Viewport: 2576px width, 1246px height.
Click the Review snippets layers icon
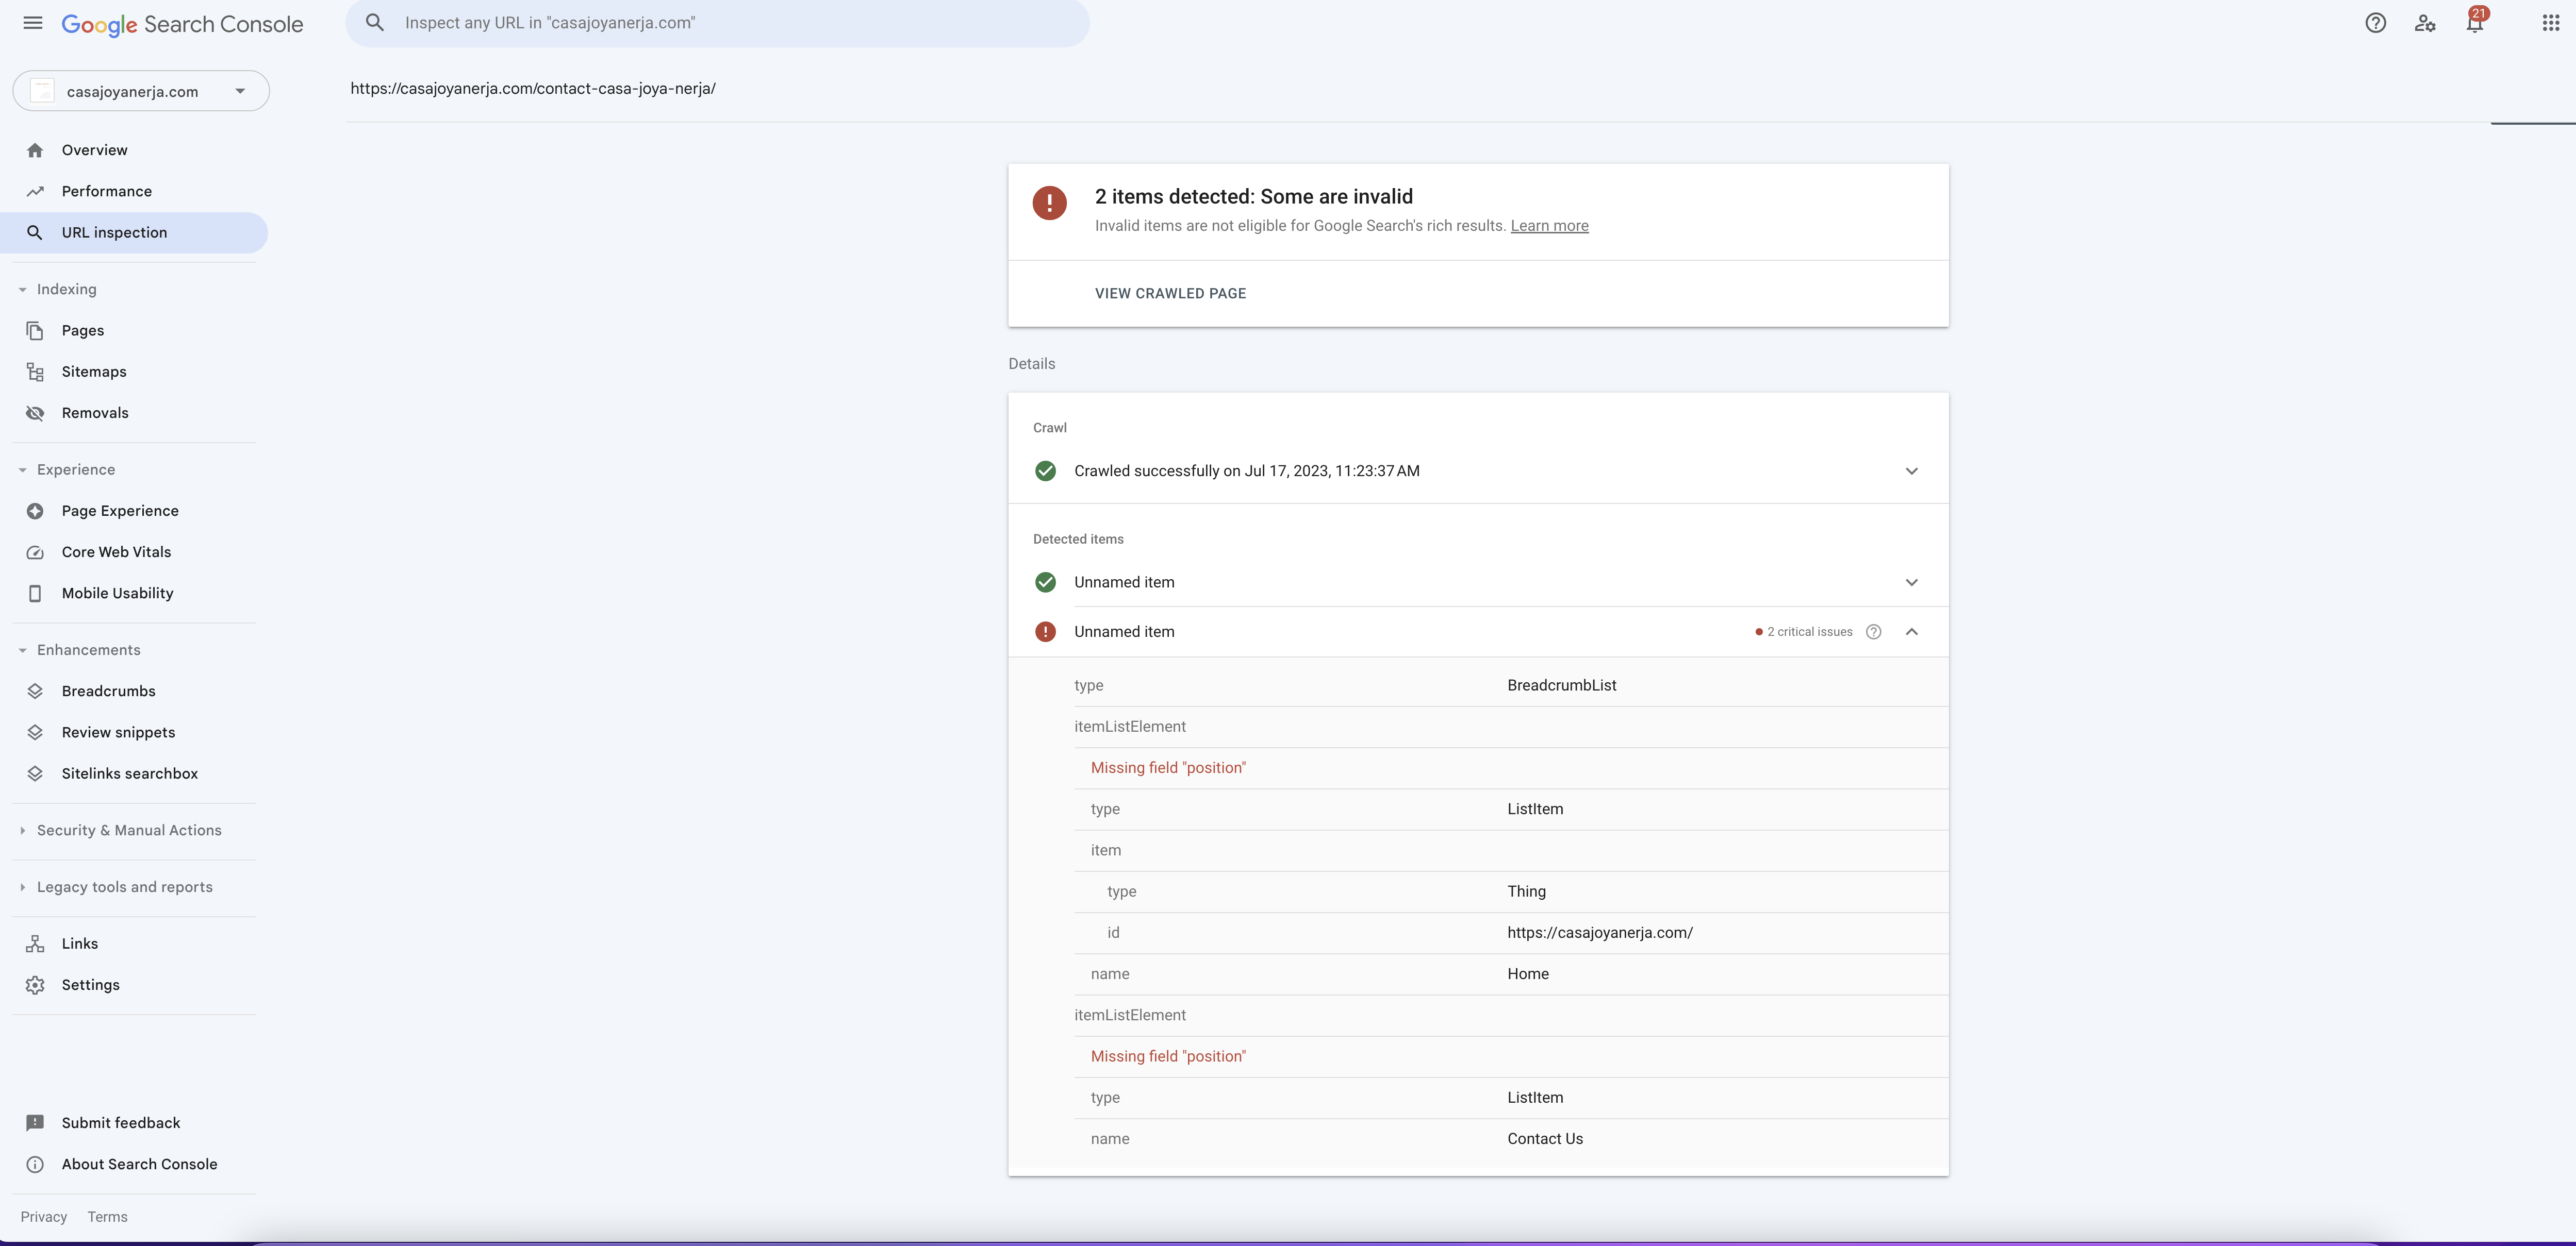click(35, 732)
